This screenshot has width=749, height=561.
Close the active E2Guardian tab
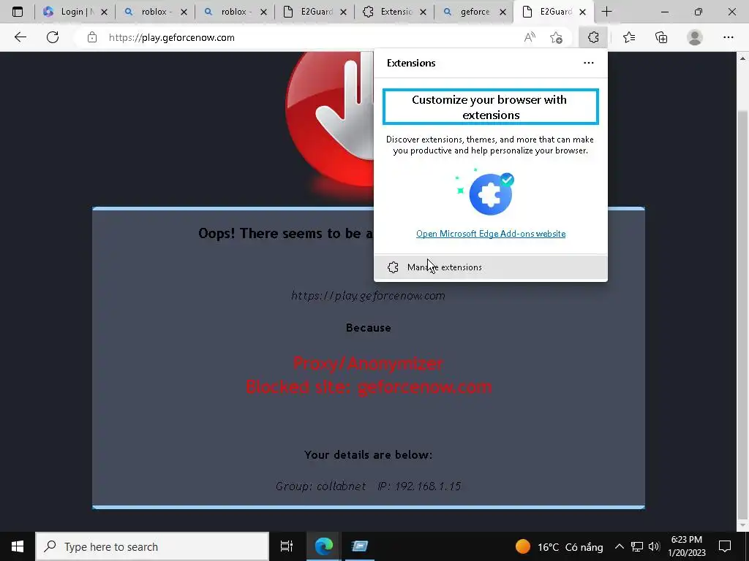[582, 12]
